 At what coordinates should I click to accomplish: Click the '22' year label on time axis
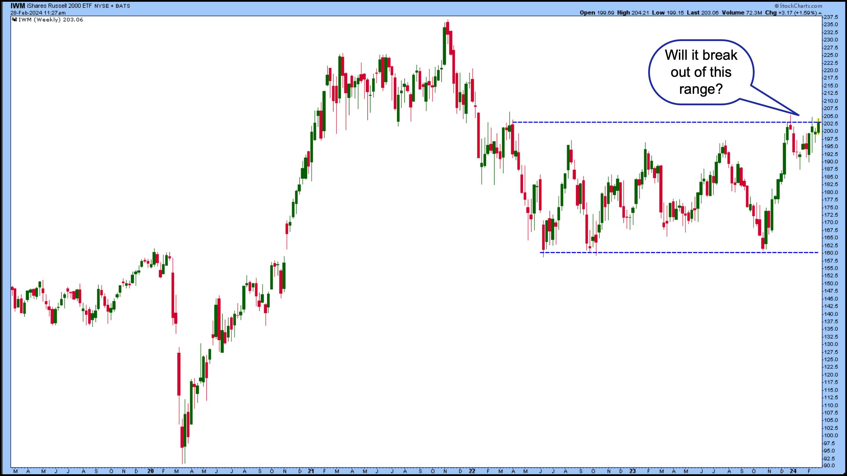[x=472, y=471]
